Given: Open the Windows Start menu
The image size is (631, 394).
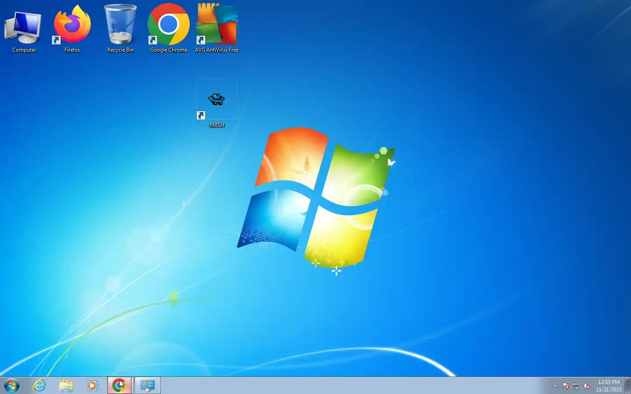Looking at the screenshot, I should coord(12,386).
